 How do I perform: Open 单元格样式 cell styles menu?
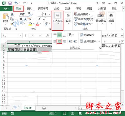click(83, 24)
